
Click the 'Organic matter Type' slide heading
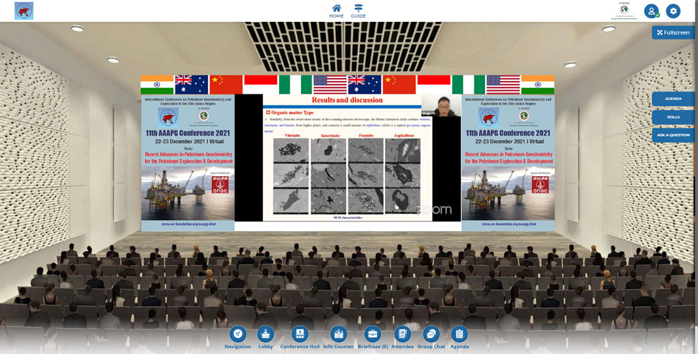[x=291, y=113]
